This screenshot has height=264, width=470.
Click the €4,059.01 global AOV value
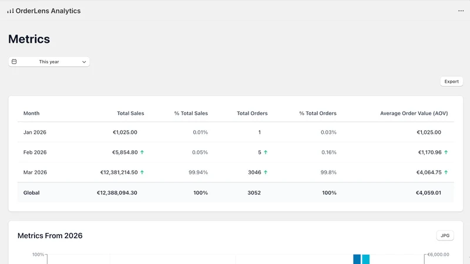[428, 193]
